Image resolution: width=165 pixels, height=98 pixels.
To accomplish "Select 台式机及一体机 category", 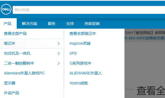I will pos(17,53).
